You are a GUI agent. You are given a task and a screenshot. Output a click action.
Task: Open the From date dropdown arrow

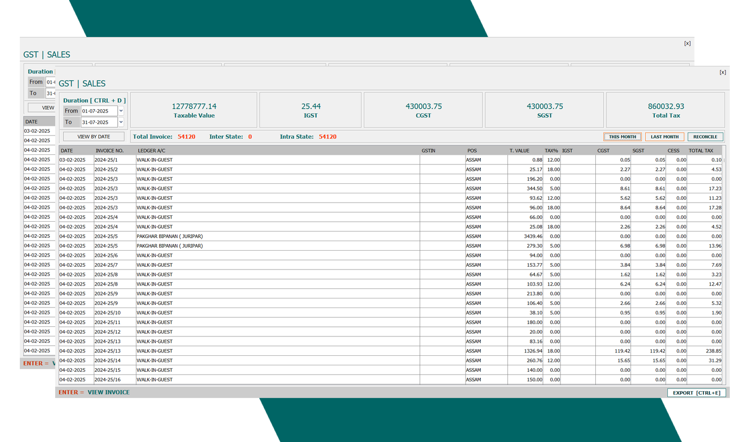pos(121,111)
